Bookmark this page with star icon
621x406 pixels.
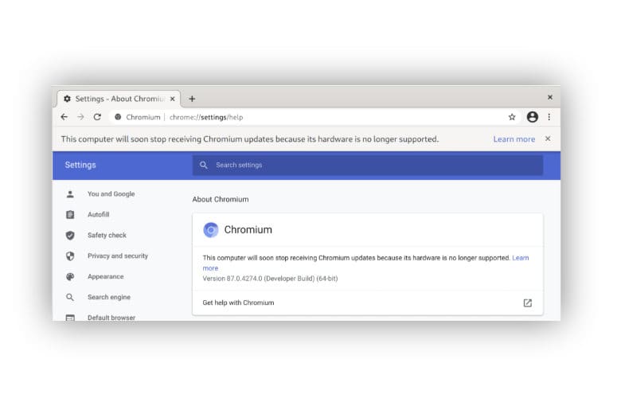pos(512,117)
